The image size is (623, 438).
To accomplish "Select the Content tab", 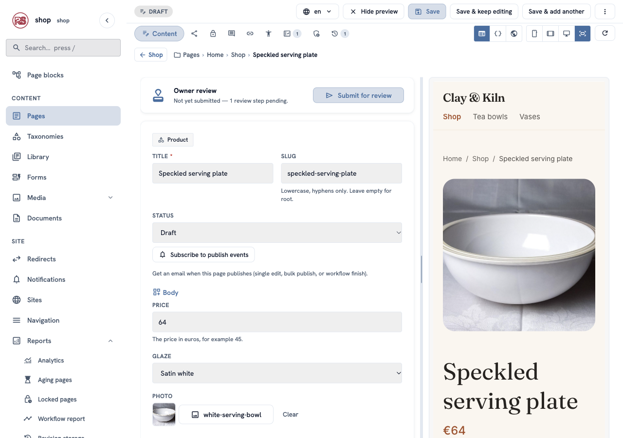I will coord(159,34).
